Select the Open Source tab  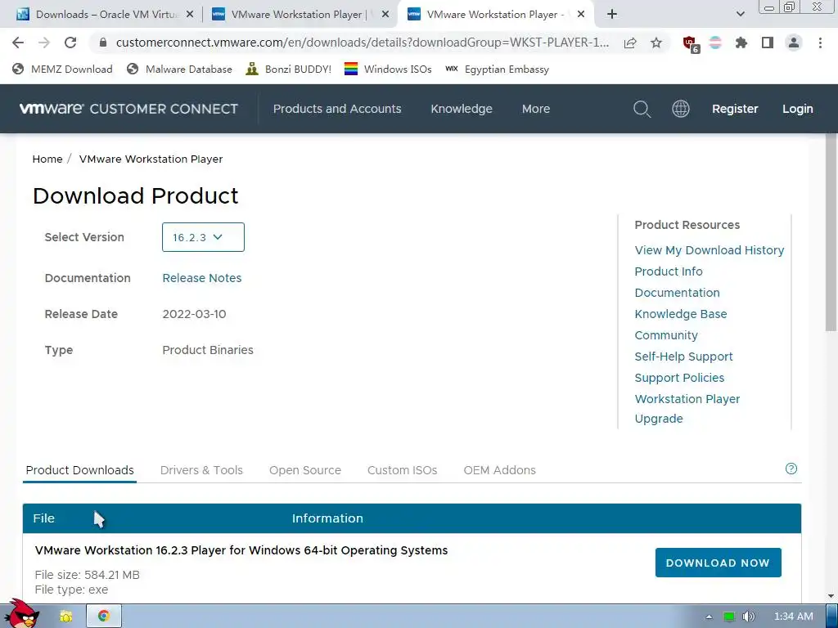click(x=305, y=470)
